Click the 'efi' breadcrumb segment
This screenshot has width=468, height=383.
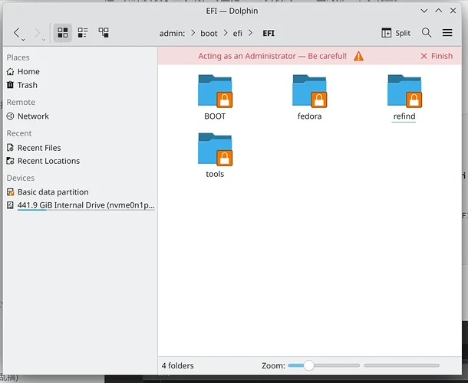[x=239, y=34]
